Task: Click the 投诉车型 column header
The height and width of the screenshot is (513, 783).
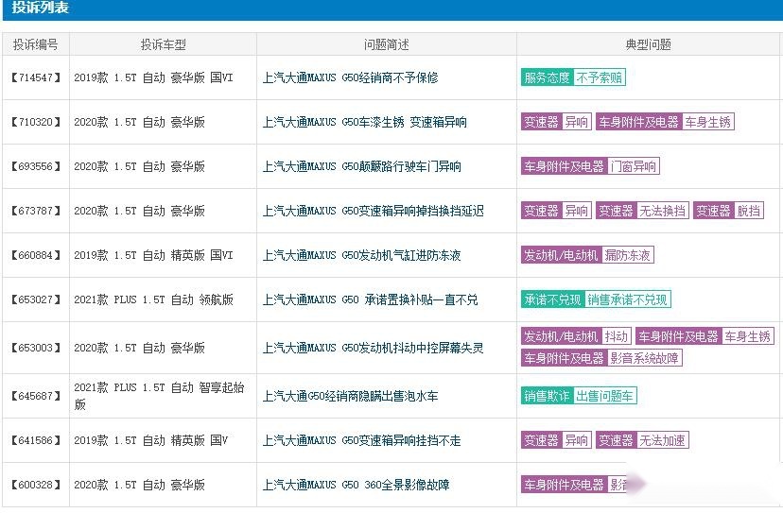Action: (x=164, y=44)
